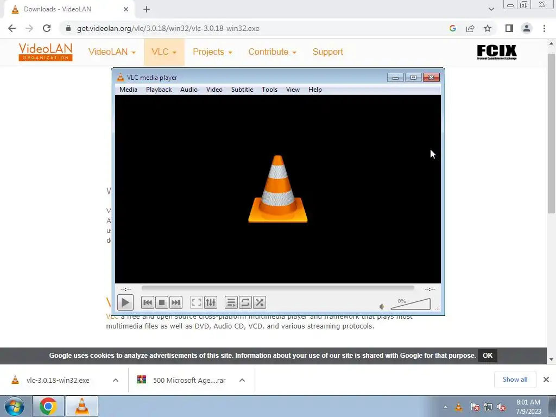Image resolution: width=556 pixels, height=417 pixels.
Task: Show hidden system tray icons
Action: (446, 407)
